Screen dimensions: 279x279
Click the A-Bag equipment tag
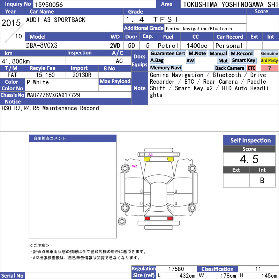157,61
